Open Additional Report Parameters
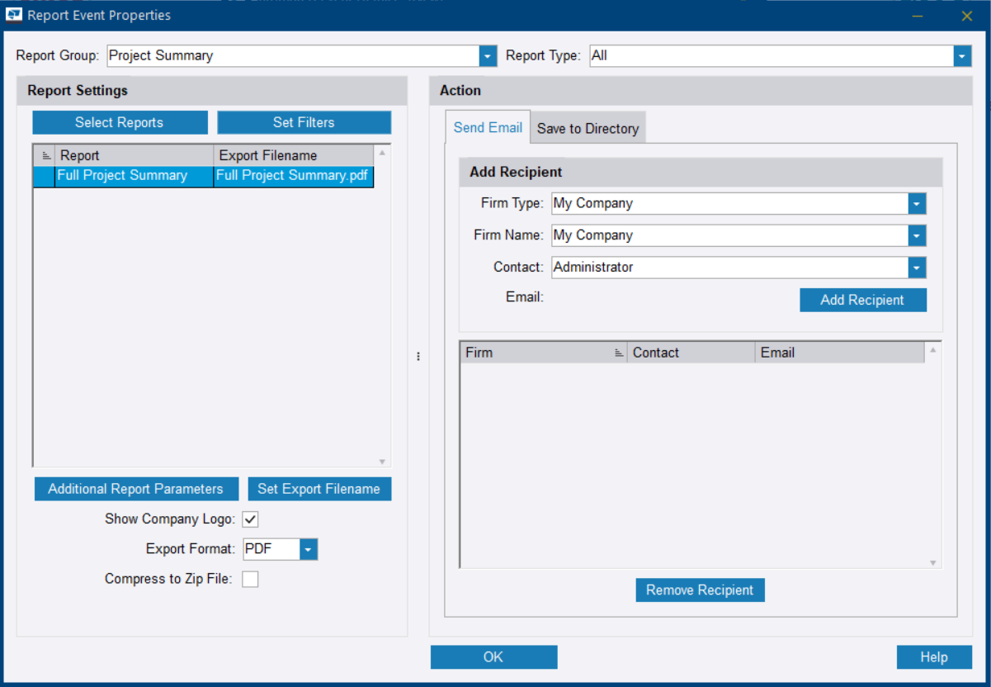The width and height of the screenshot is (991, 687). click(x=135, y=489)
